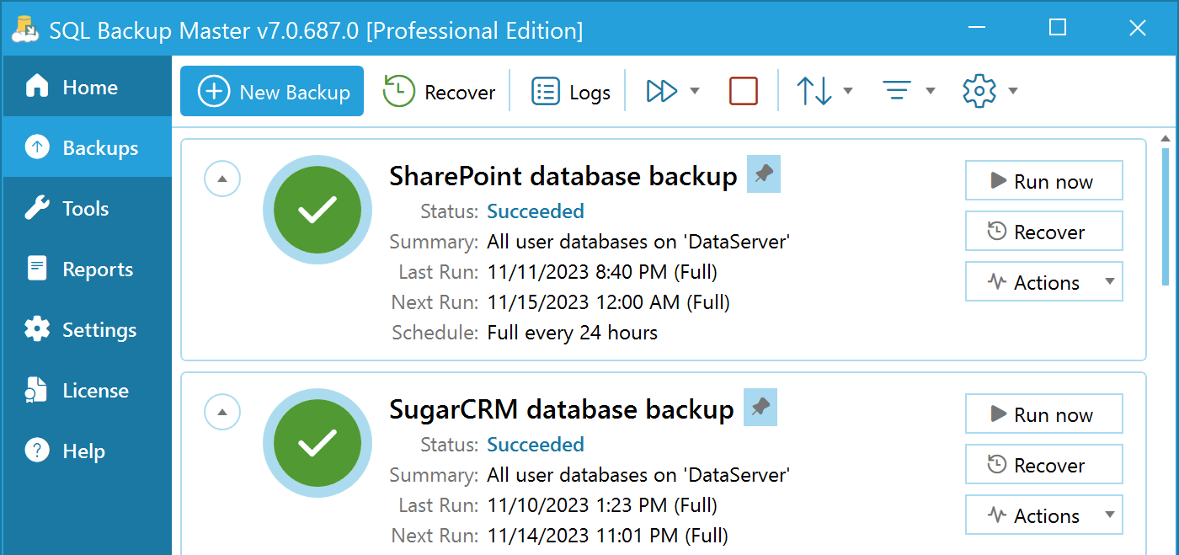The width and height of the screenshot is (1179, 555).
Task: Click the run-all fast-forward icon
Action: click(662, 91)
